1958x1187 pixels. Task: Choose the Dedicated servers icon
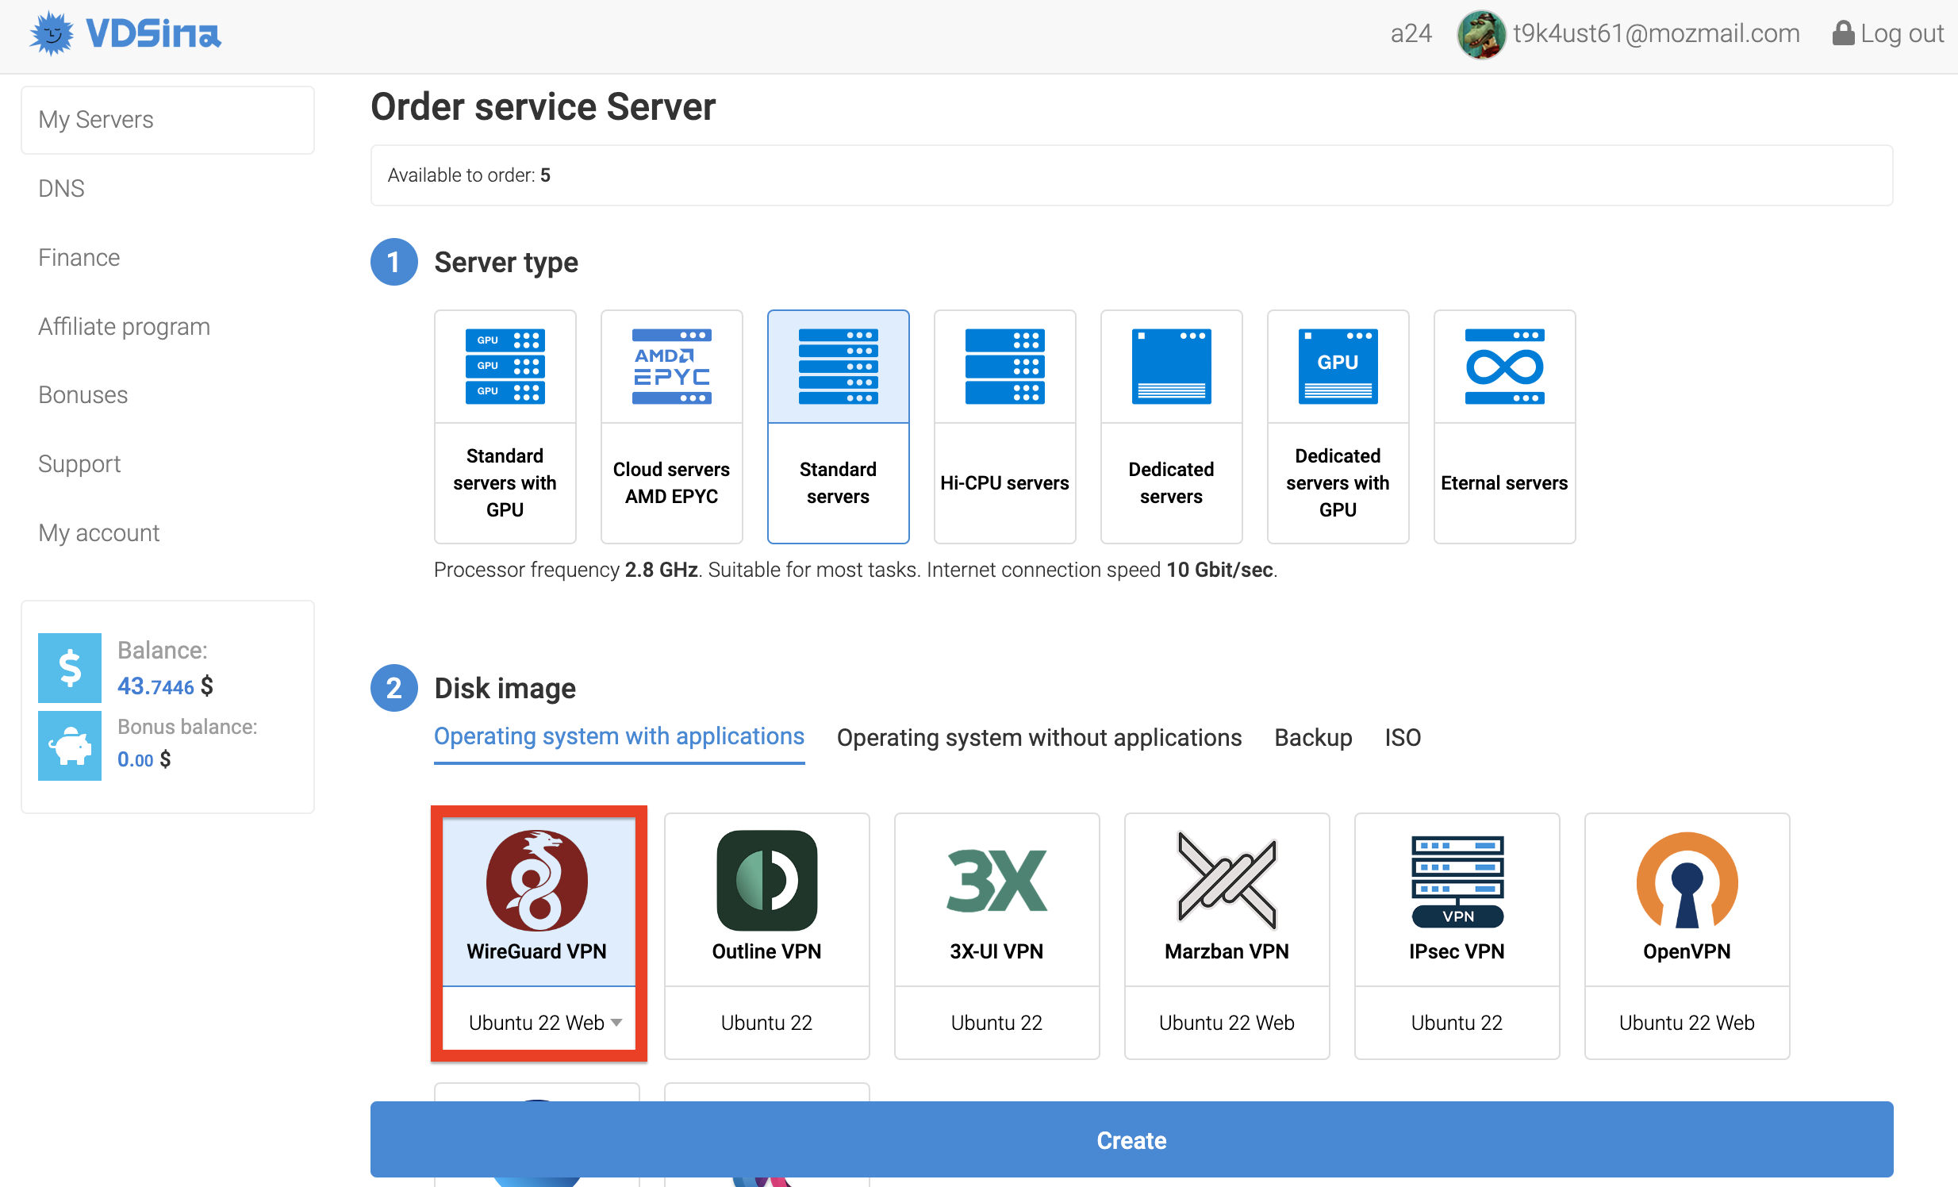click(x=1171, y=367)
